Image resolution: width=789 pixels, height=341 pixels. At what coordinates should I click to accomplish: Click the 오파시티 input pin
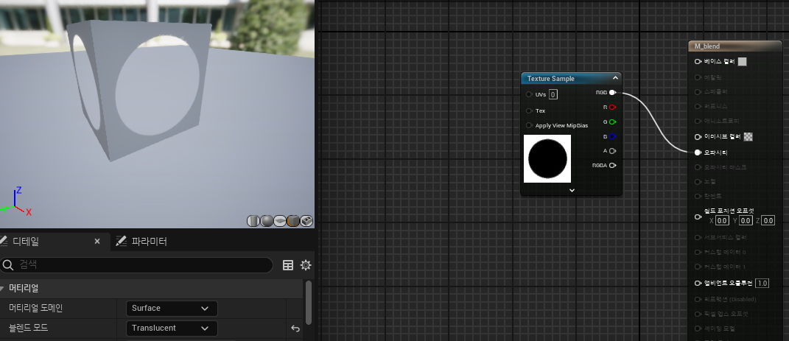click(x=698, y=152)
